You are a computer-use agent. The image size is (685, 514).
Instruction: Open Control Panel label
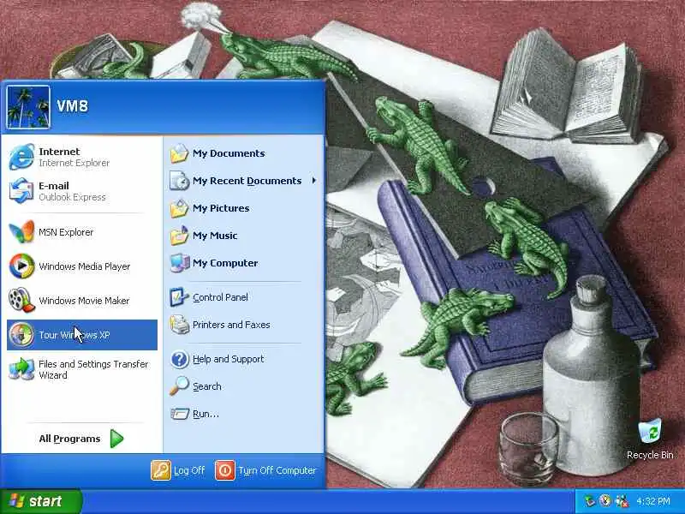pos(220,297)
